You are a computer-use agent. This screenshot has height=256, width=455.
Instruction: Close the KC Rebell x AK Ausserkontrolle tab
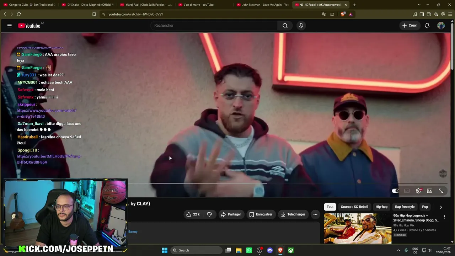[346, 5]
